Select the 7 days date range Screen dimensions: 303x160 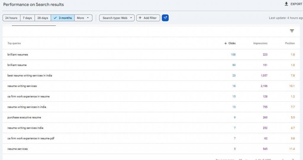(28, 18)
